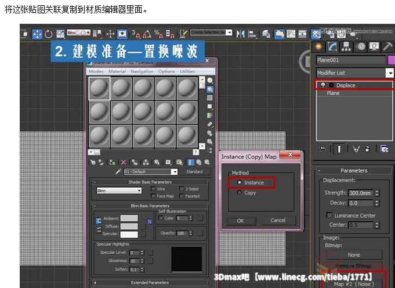Select the Copy radio button

[240, 193]
